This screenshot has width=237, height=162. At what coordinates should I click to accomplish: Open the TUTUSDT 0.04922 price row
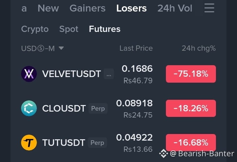pos(118,143)
